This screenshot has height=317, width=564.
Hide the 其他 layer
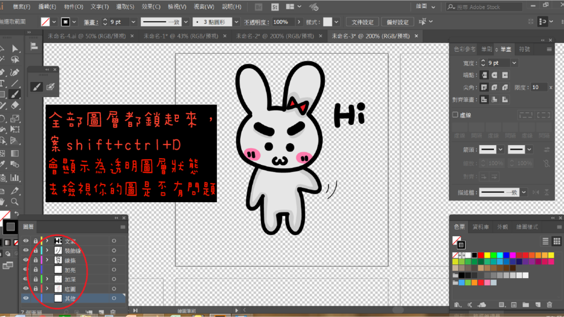pyautogui.click(x=26, y=298)
